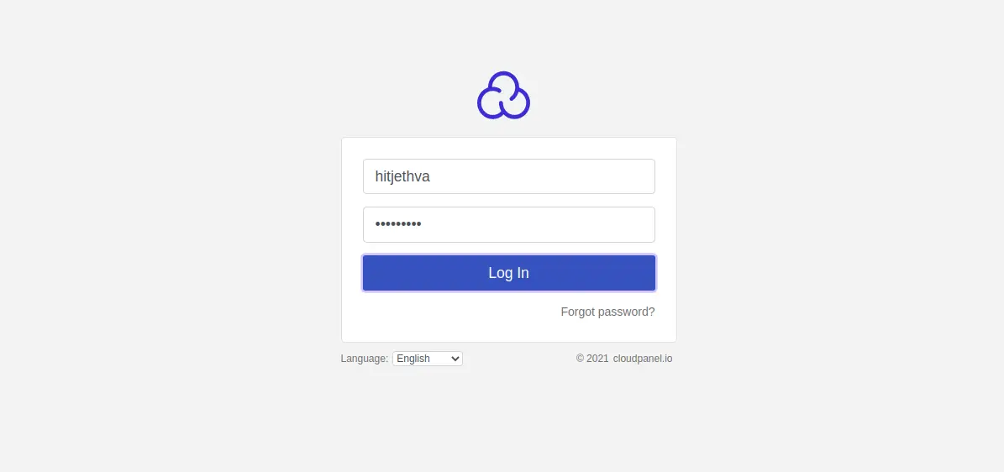The image size is (1004, 472).
Task: Click the gray page background below footer
Action: coord(504,420)
